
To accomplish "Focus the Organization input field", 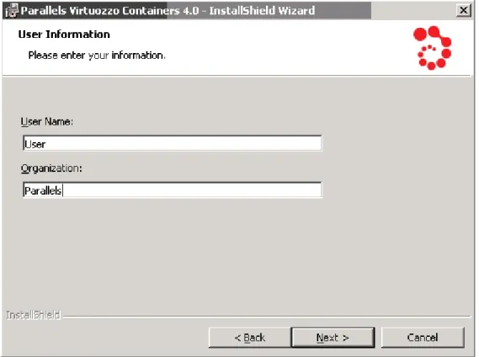I will [173, 190].
